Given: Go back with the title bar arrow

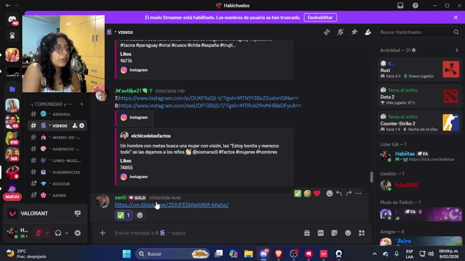Looking at the screenshot, I should coord(8,5).
